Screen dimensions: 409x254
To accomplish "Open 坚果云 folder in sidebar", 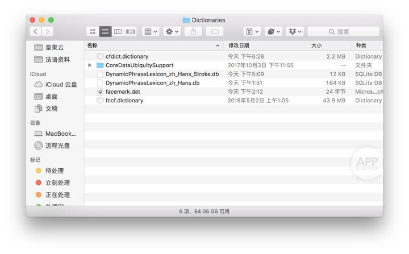I will tap(55, 47).
